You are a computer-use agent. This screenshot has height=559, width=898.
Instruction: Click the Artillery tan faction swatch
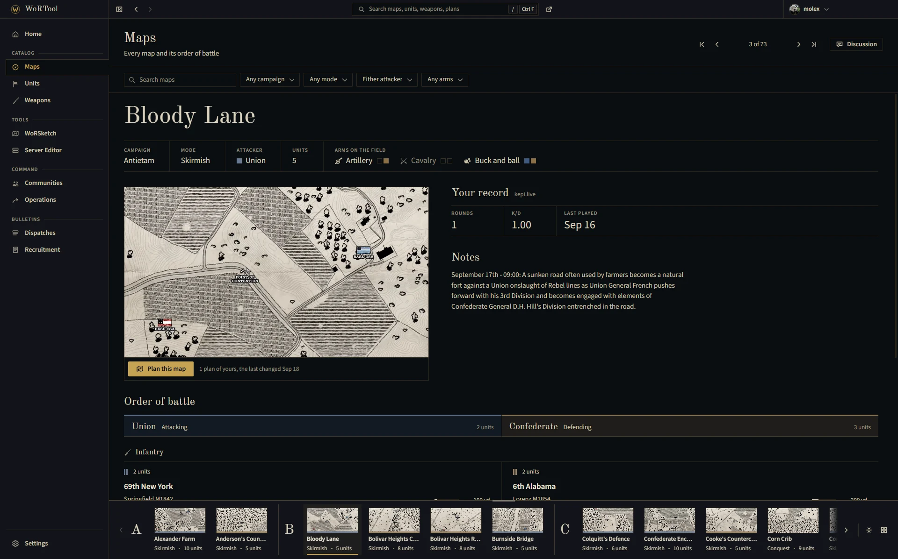[386, 161]
